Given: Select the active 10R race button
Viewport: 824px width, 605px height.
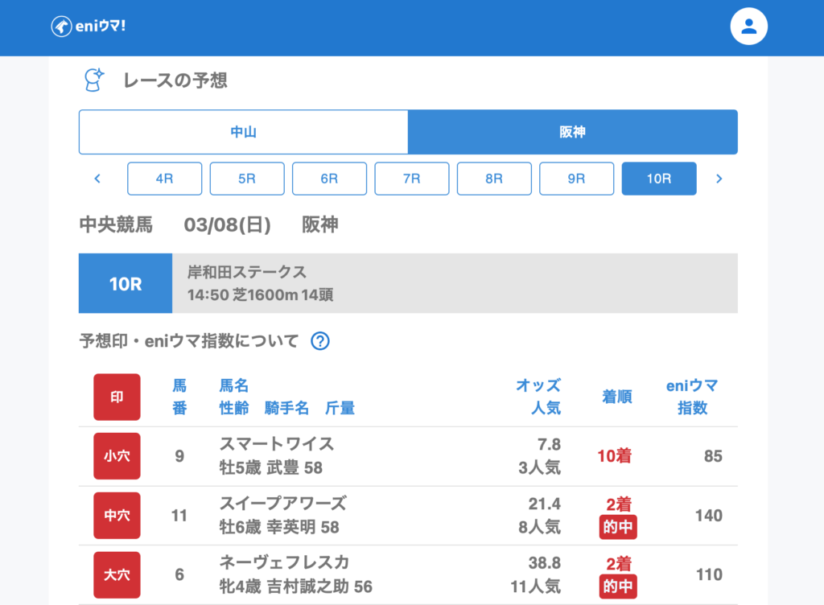Looking at the screenshot, I should tap(659, 179).
